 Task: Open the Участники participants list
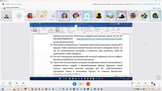coord(17,83)
